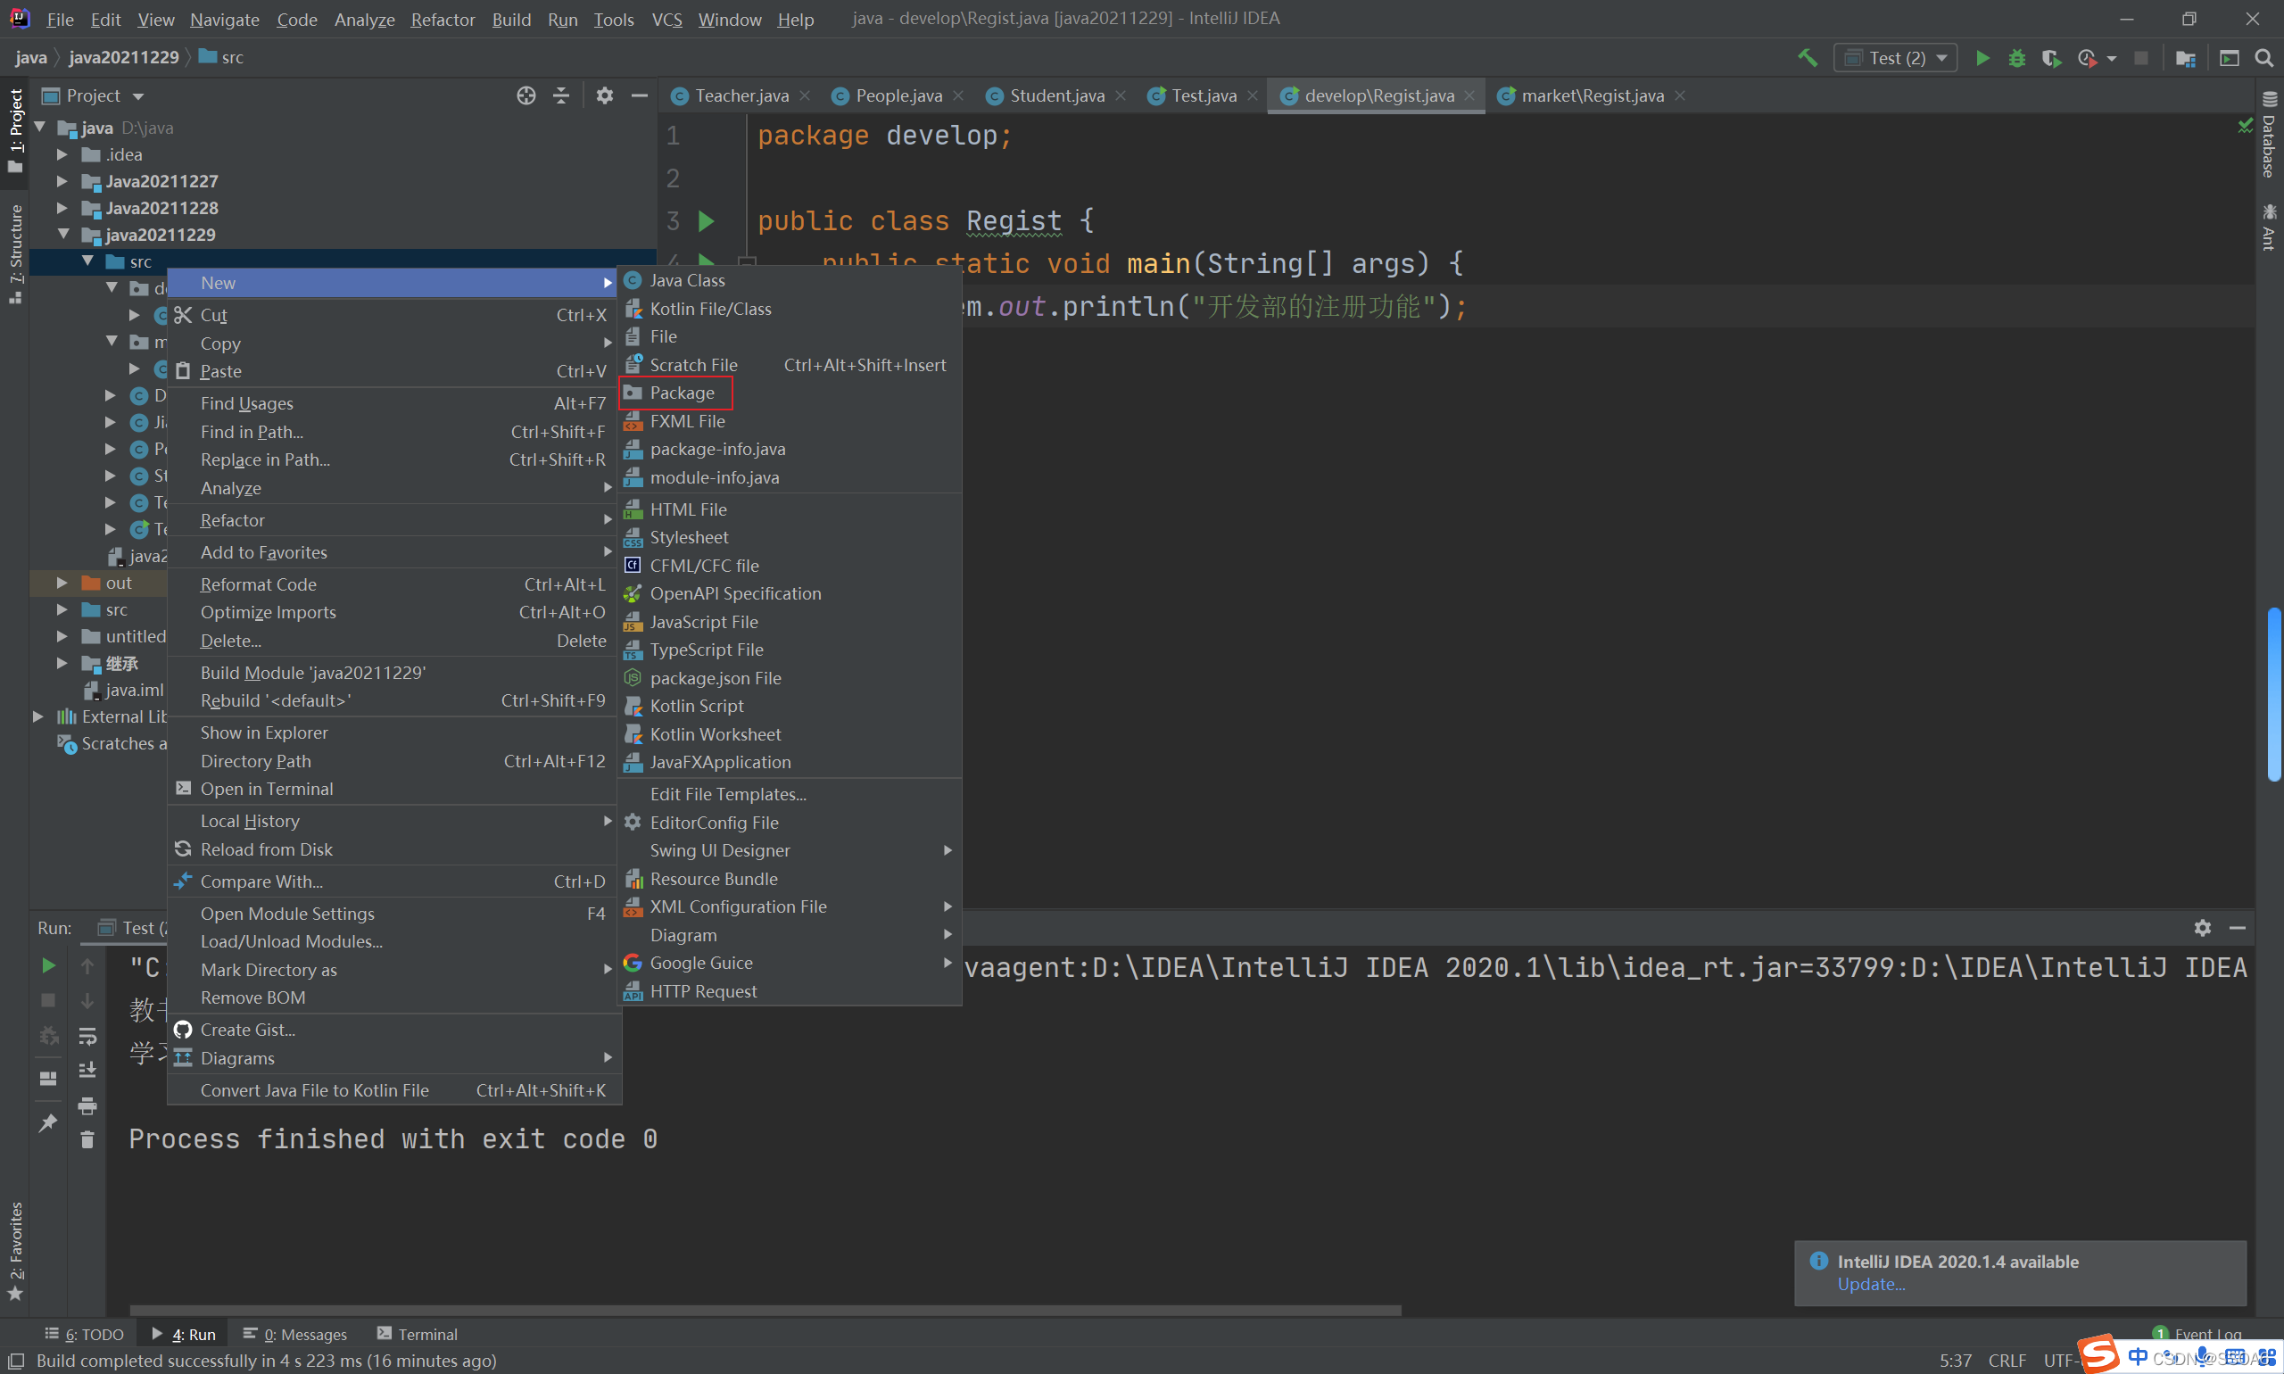Collapse the java20211229 module

[62, 236]
